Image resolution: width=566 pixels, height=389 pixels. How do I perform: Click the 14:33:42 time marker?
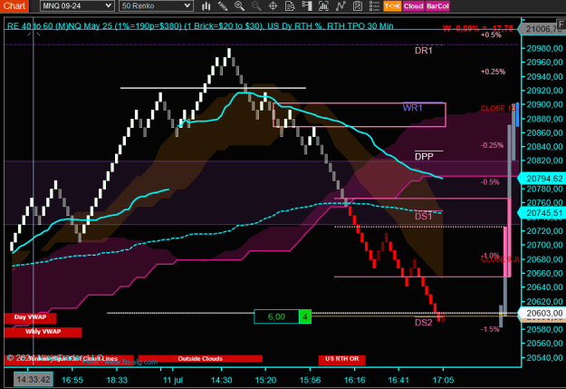(x=34, y=380)
